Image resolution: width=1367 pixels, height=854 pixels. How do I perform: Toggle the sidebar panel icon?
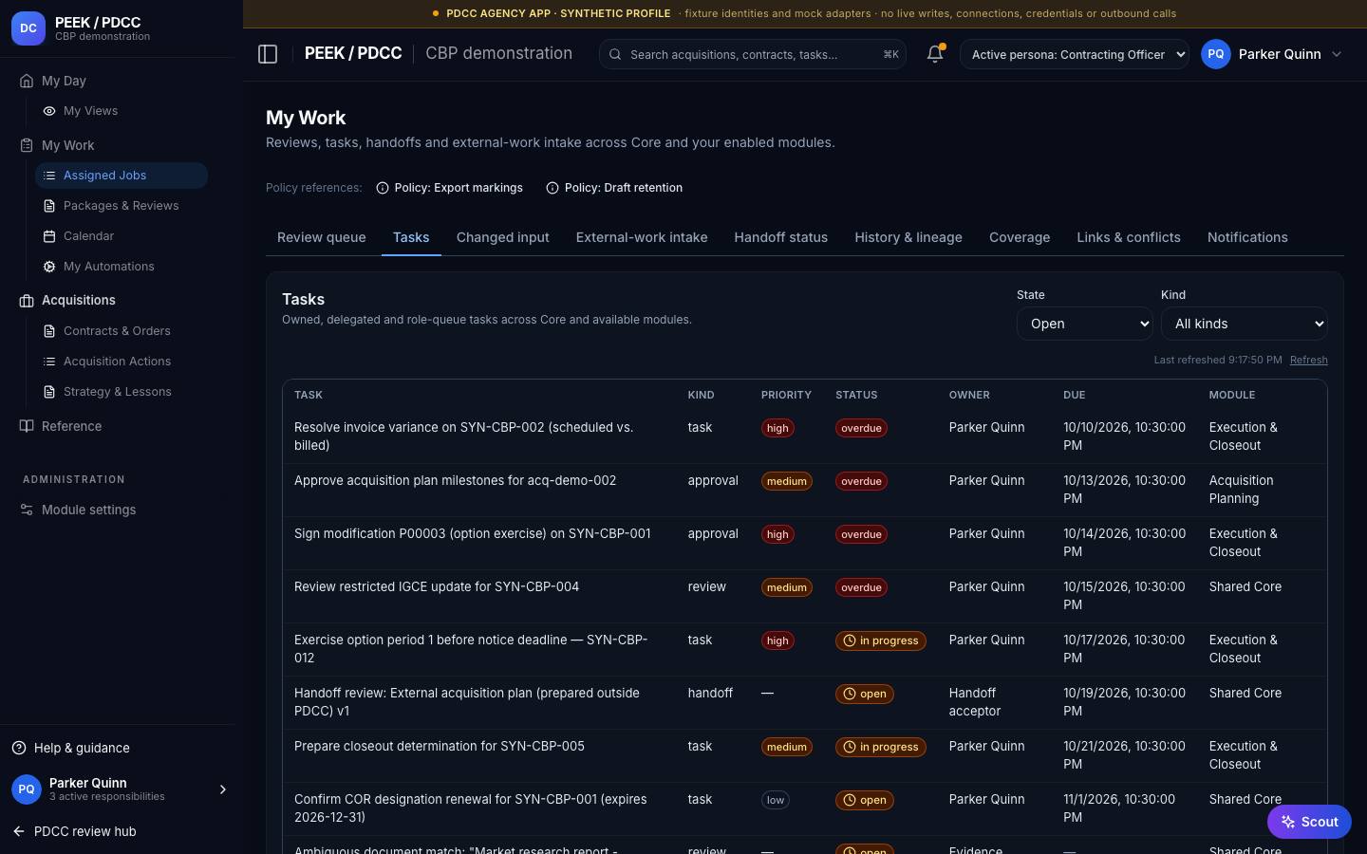(x=268, y=54)
